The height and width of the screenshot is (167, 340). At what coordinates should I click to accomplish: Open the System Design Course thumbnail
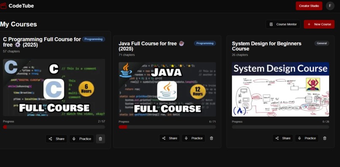click(281, 89)
